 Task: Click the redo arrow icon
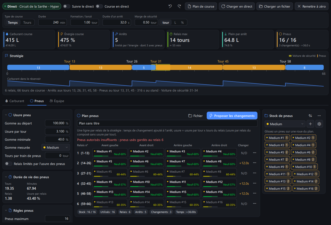pos(179,6)
